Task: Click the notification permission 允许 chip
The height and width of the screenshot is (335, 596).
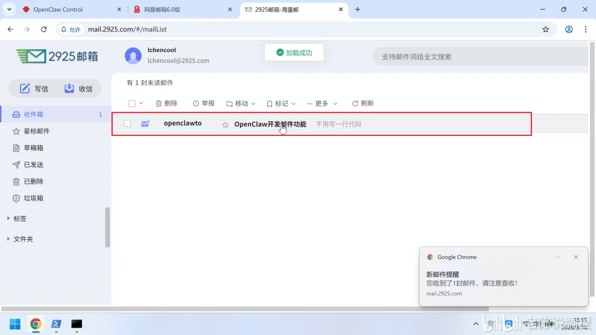Action: (70, 29)
